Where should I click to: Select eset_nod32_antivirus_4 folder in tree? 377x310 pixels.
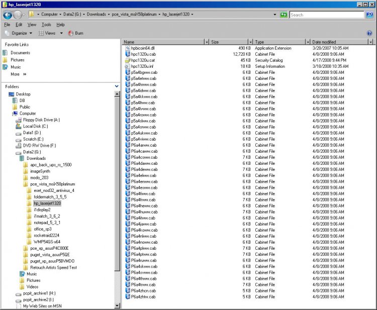click(54, 190)
